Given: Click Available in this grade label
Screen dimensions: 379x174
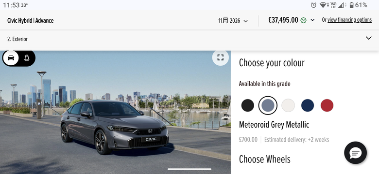Looking at the screenshot, I should point(265,84).
